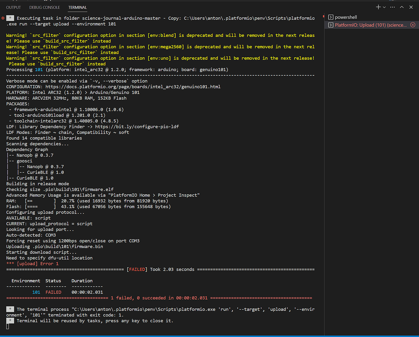
Task: Open the terminal panel more actions menu
Action: click(x=392, y=7)
